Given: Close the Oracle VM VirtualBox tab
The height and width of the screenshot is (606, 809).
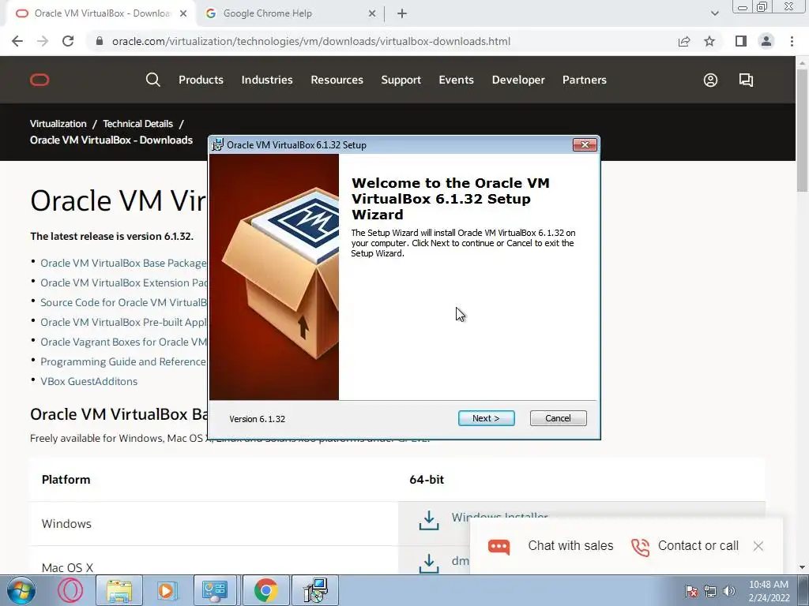Looking at the screenshot, I should pyautogui.click(x=183, y=13).
